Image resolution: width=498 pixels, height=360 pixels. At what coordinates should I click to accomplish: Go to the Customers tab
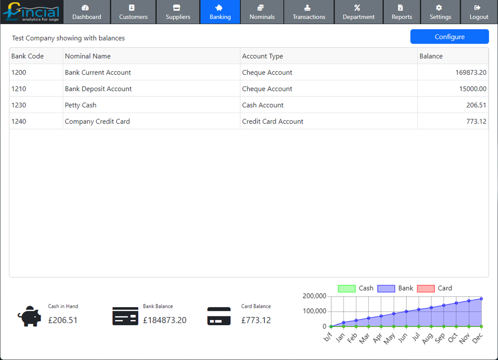[x=133, y=12]
